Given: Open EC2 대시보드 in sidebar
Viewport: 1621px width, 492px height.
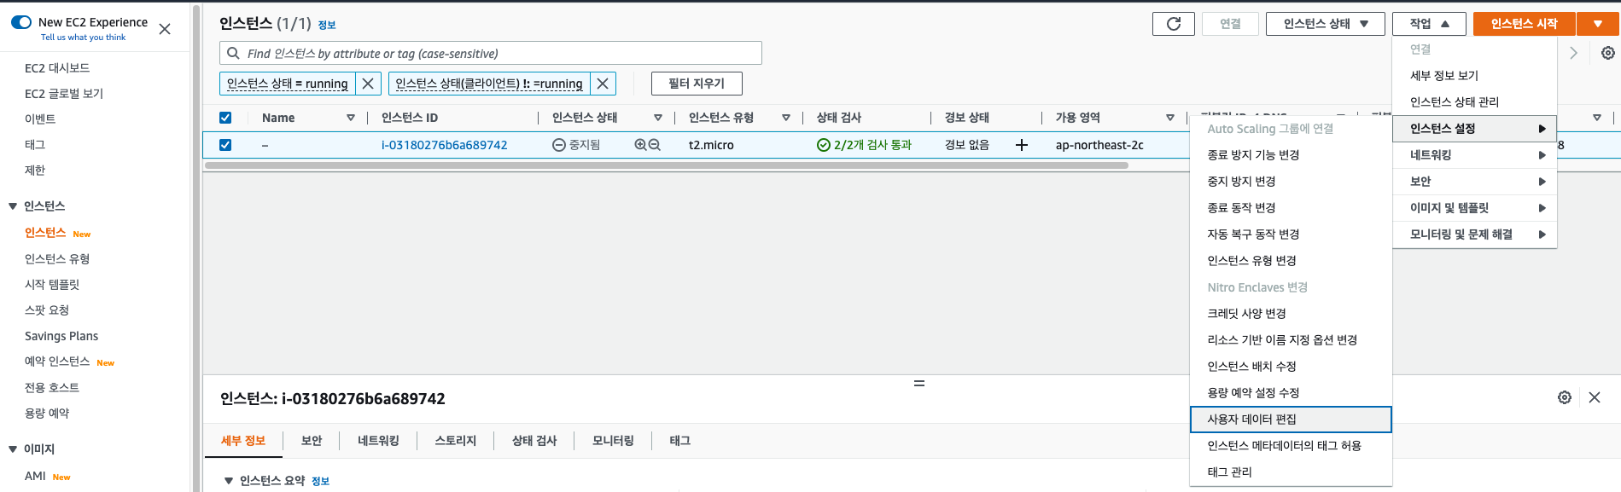Looking at the screenshot, I should pos(57,68).
